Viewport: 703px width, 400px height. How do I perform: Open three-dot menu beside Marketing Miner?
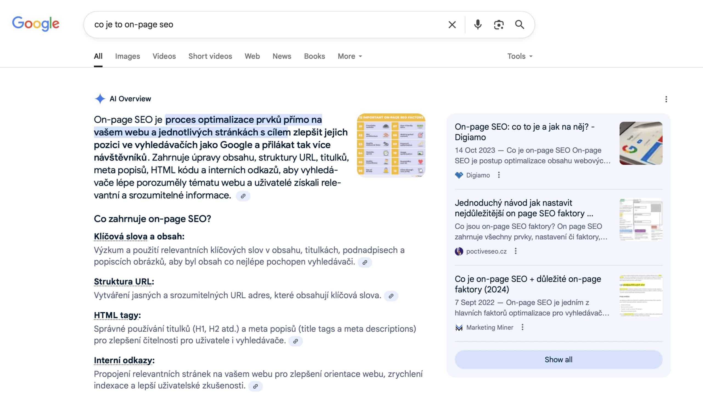pos(522,327)
